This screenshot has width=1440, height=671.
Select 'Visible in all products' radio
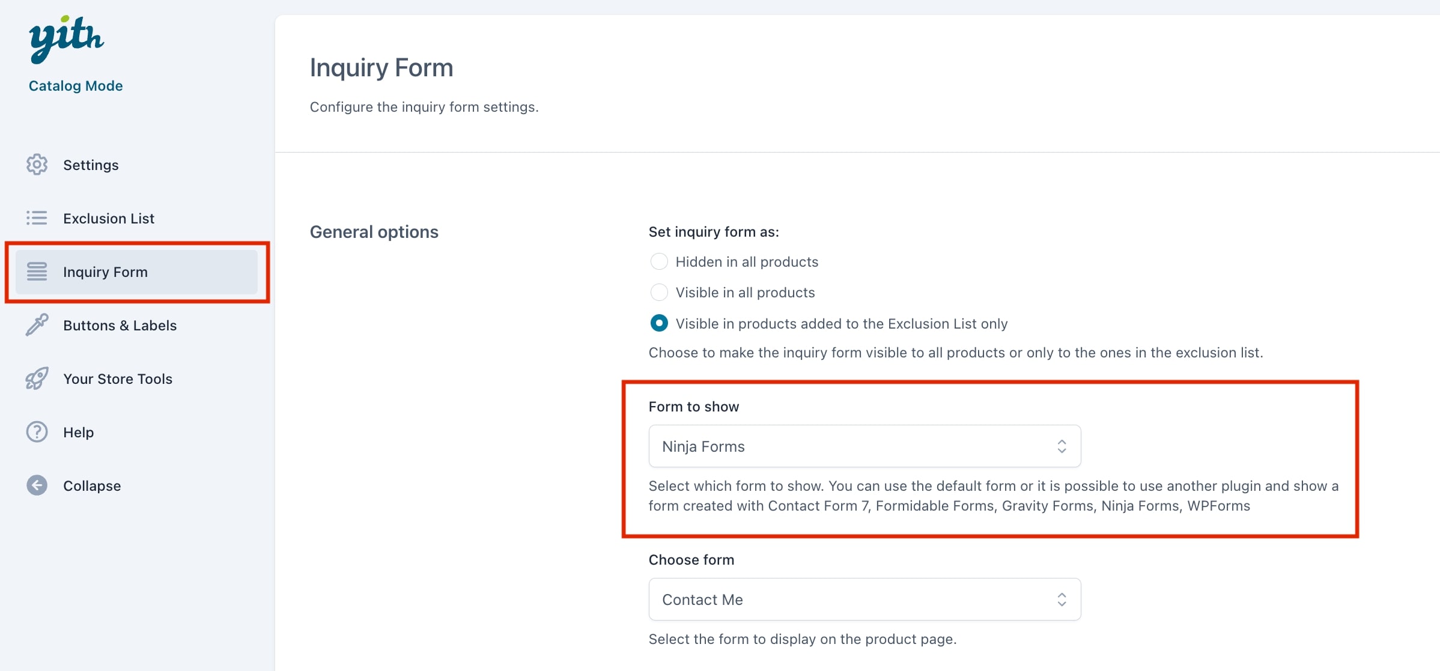(659, 293)
